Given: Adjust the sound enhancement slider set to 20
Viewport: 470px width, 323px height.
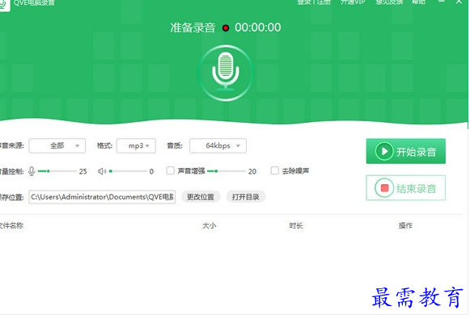Looking at the screenshot, I should tap(227, 171).
